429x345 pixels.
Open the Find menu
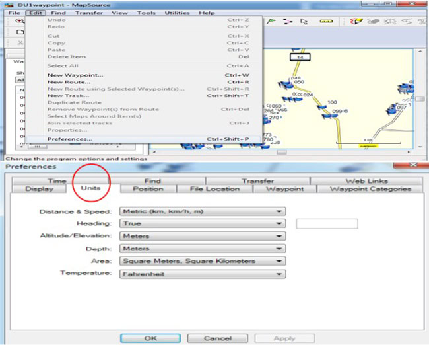(x=58, y=13)
